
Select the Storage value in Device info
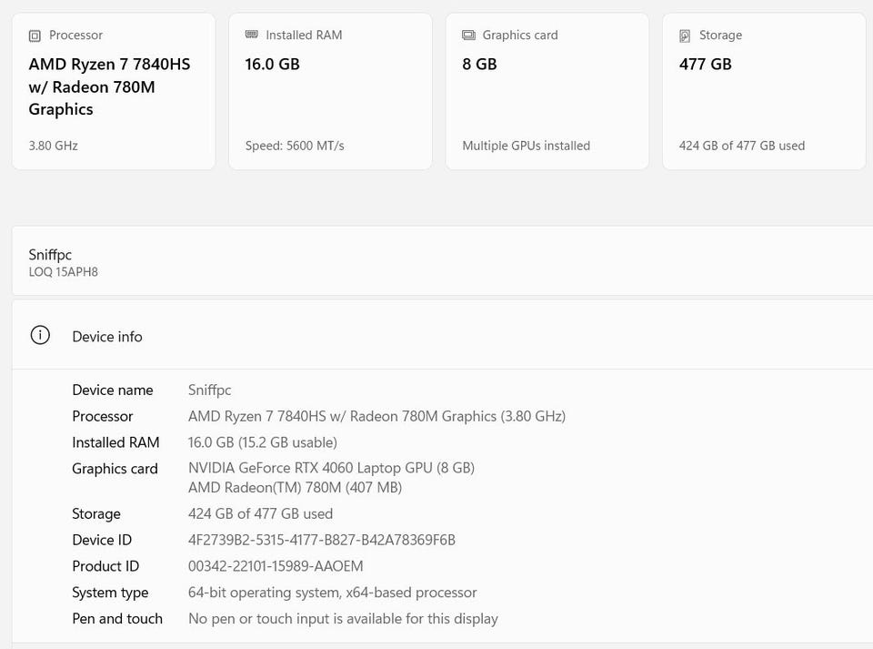click(261, 513)
